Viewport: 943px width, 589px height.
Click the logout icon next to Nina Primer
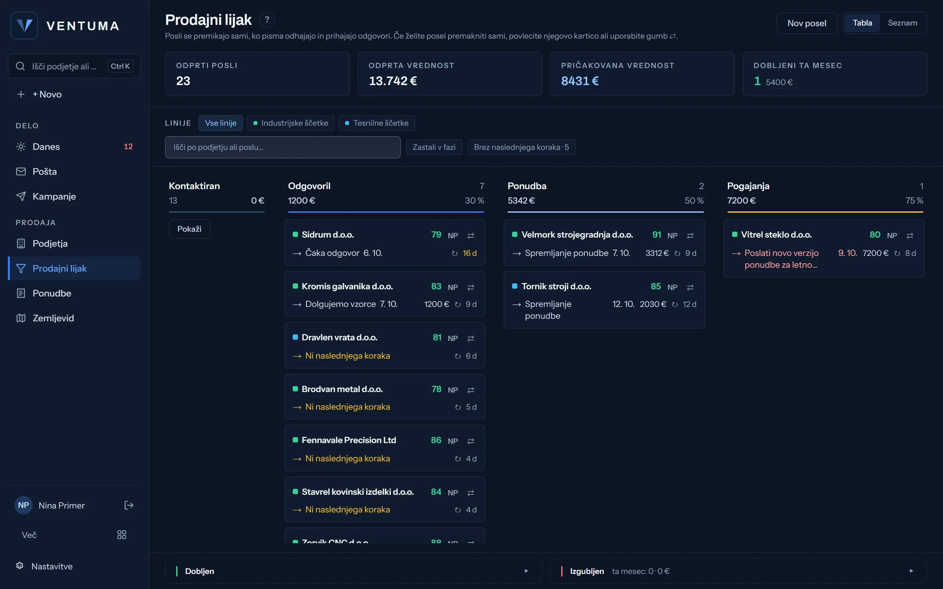pos(129,505)
